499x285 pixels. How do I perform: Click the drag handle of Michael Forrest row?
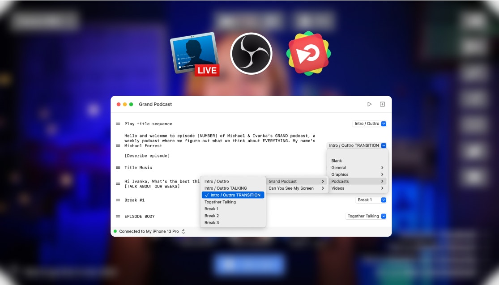coord(118,146)
